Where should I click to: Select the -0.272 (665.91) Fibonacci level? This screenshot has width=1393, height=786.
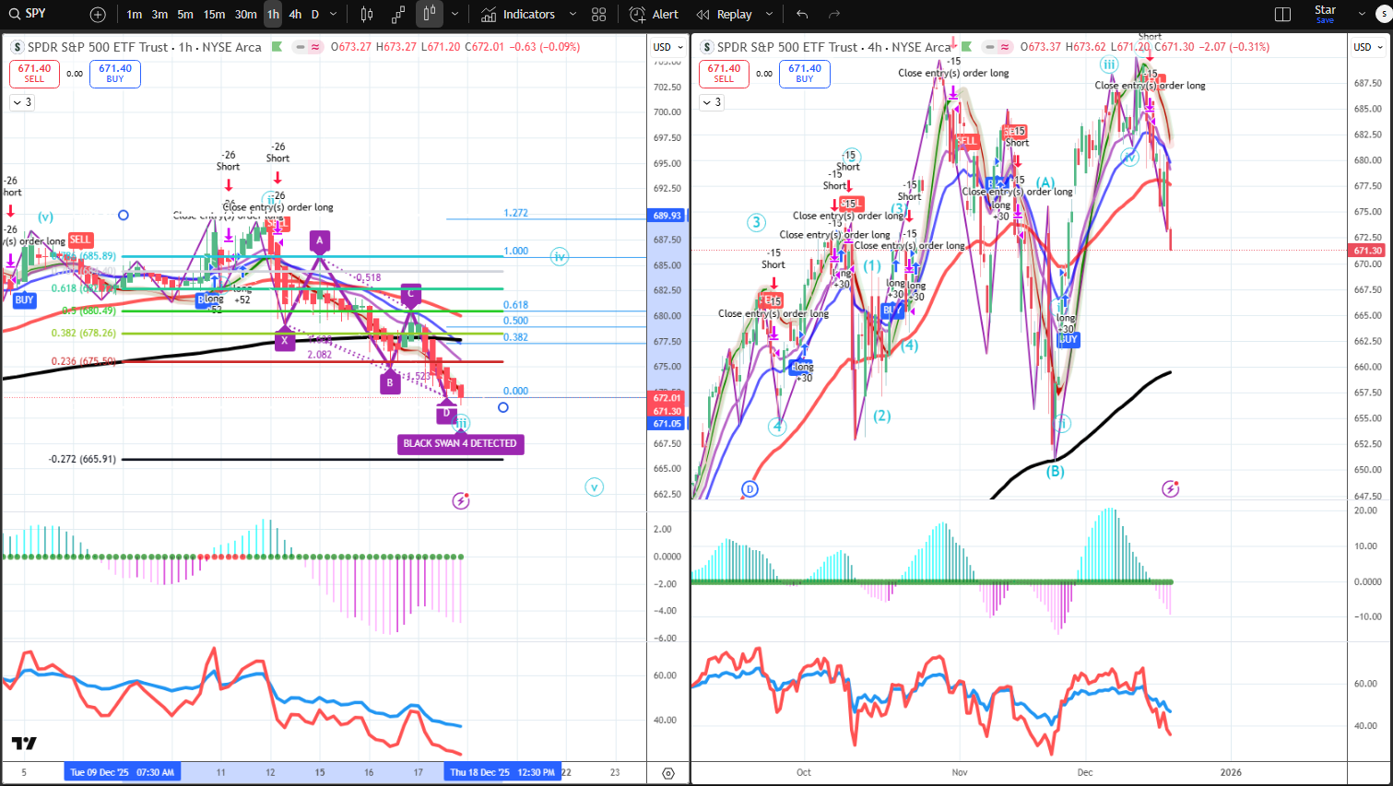click(82, 459)
